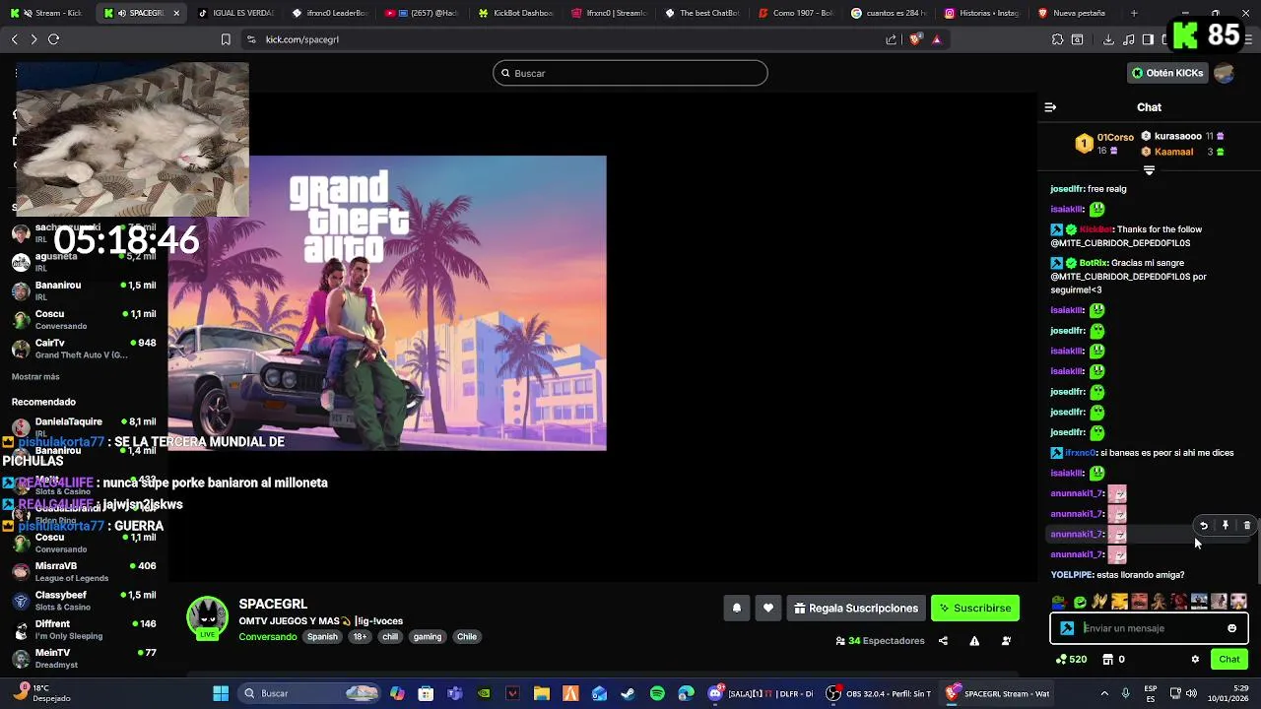Open browser extensions puzzle icon
The width and height of the screenshot is (1261, 709).
pyautogui.click(x=1058, y=39)
